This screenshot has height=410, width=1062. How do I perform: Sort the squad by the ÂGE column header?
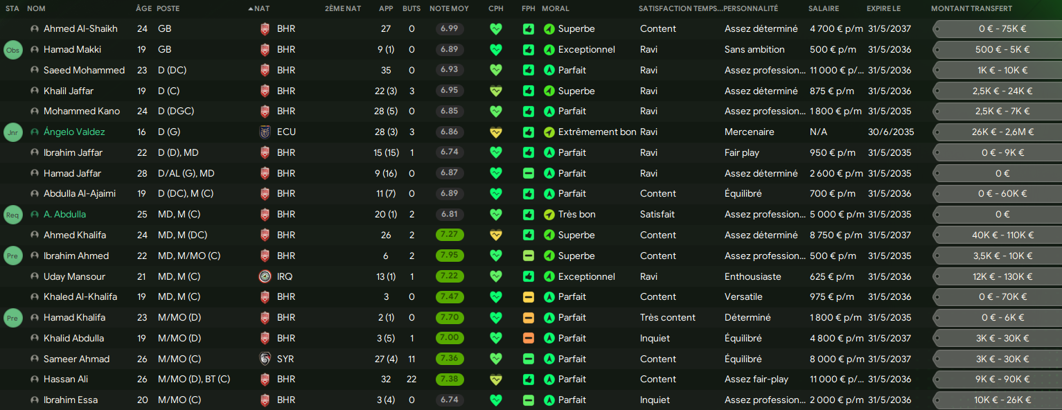point(143,9)
